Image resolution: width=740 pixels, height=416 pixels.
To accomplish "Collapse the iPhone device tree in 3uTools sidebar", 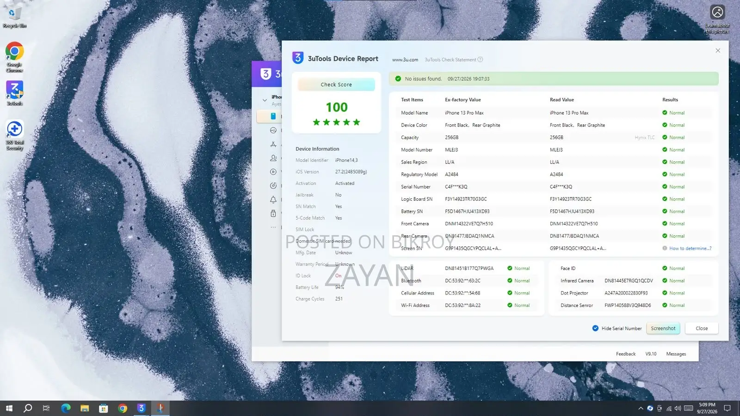I will [265, 100].
